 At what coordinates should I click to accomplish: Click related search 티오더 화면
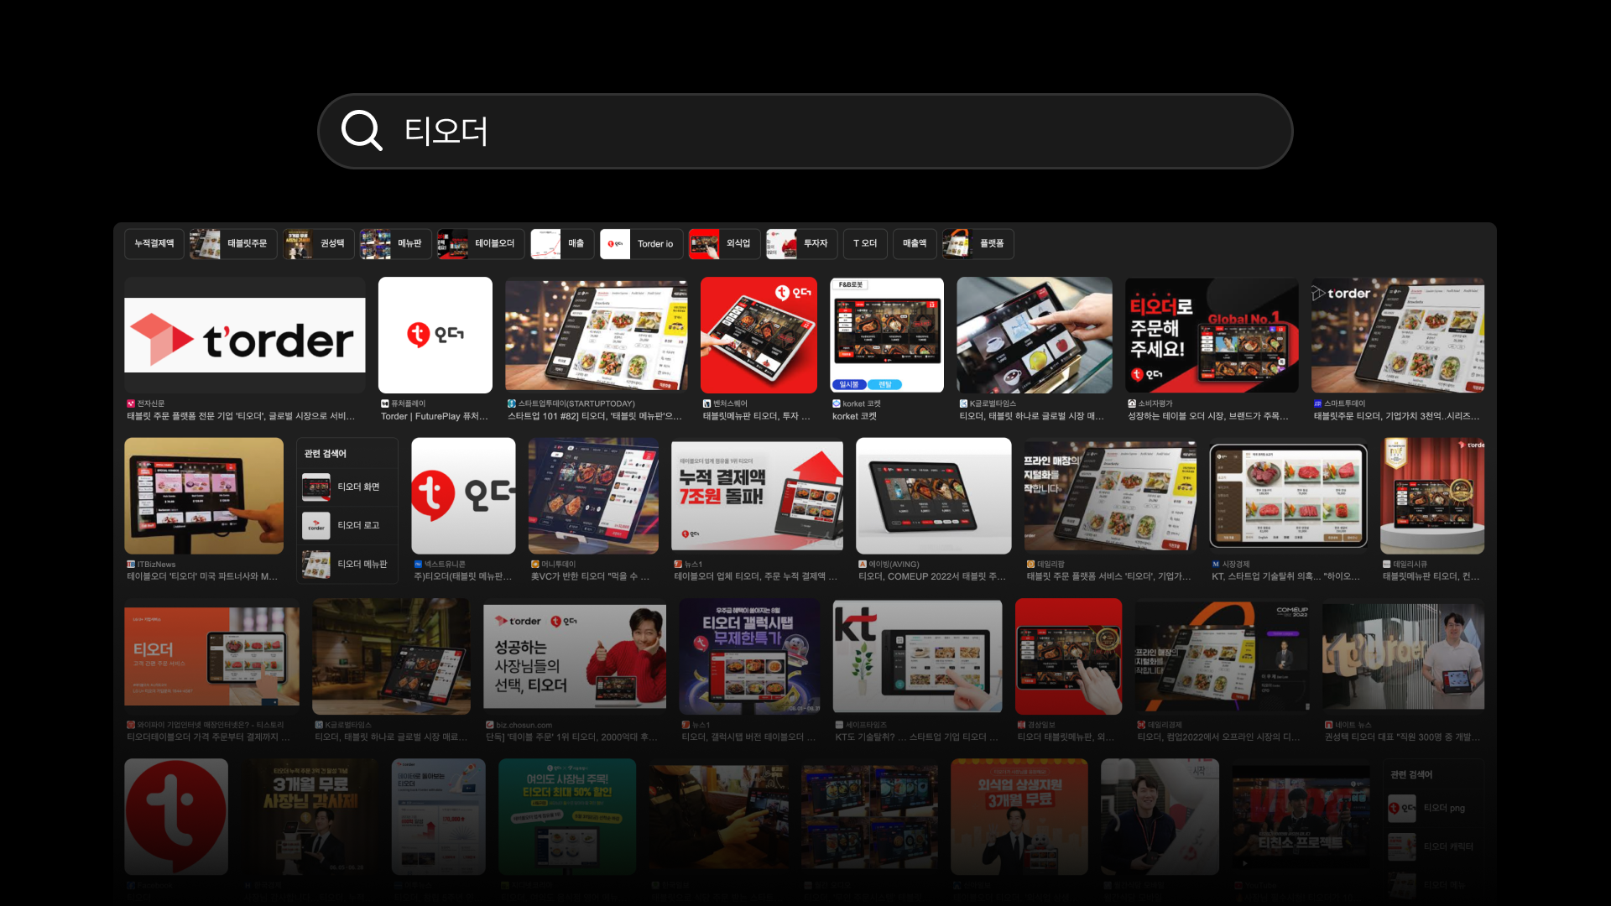pos(347,487)
